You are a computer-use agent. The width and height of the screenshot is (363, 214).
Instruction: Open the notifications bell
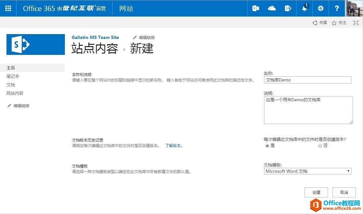pyautogui.click(x=304, y=8)
